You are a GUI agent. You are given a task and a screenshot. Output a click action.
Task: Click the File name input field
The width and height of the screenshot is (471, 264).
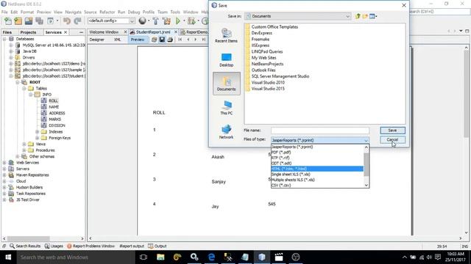320,131
